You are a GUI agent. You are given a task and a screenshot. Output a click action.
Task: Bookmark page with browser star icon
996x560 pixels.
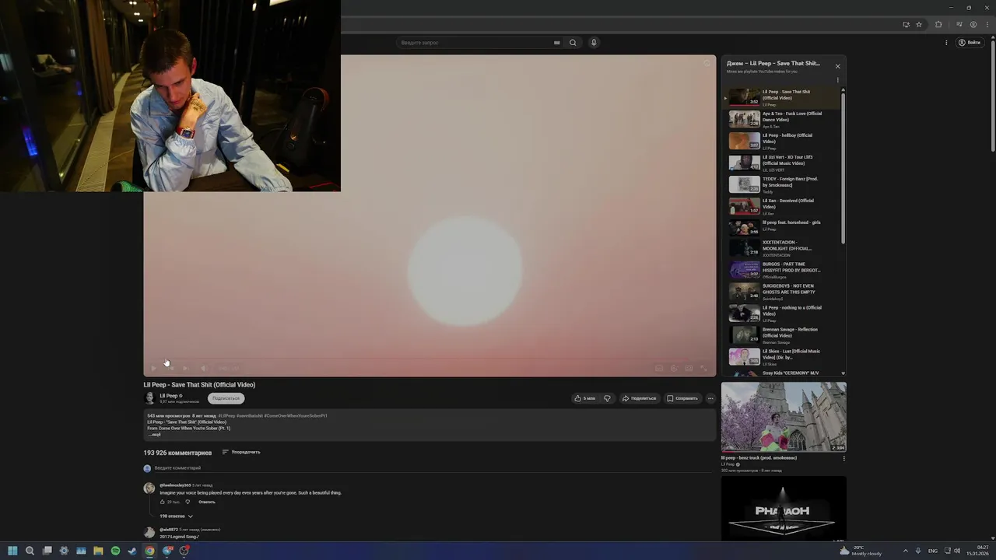click(919, 24)
